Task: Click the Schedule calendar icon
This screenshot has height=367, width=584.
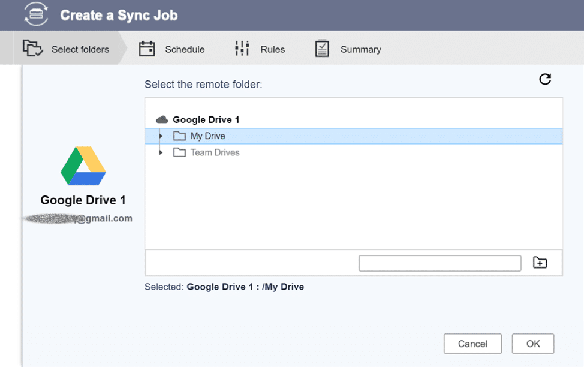Action: point(147,49)
